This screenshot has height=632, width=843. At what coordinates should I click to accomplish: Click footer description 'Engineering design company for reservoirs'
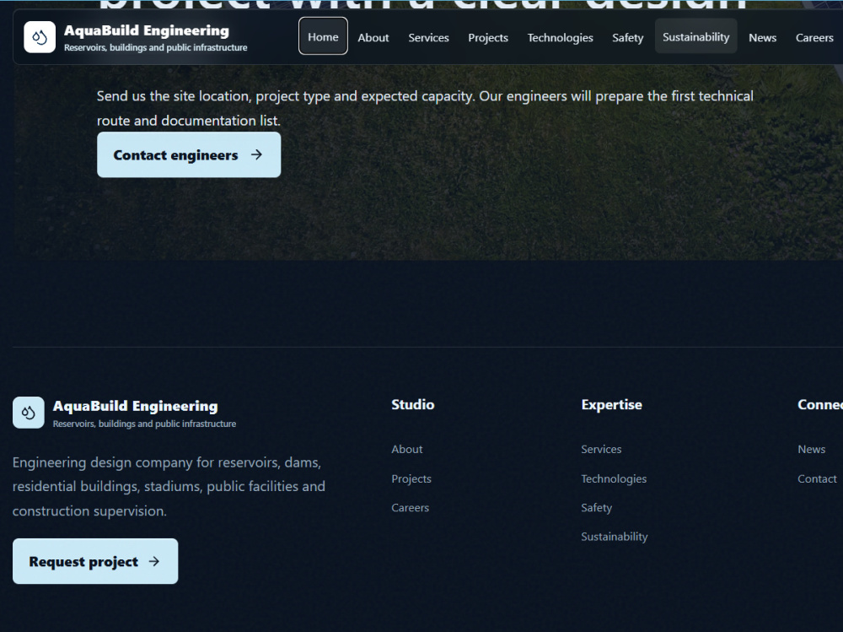point(169,487)
